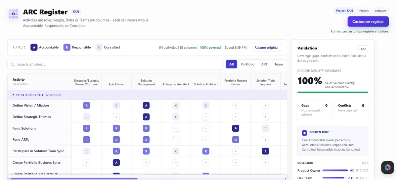Add assignment for Create Portfolio Business Epics under Executive/Business Owners
397x180 pixels.
coord(86,162)
